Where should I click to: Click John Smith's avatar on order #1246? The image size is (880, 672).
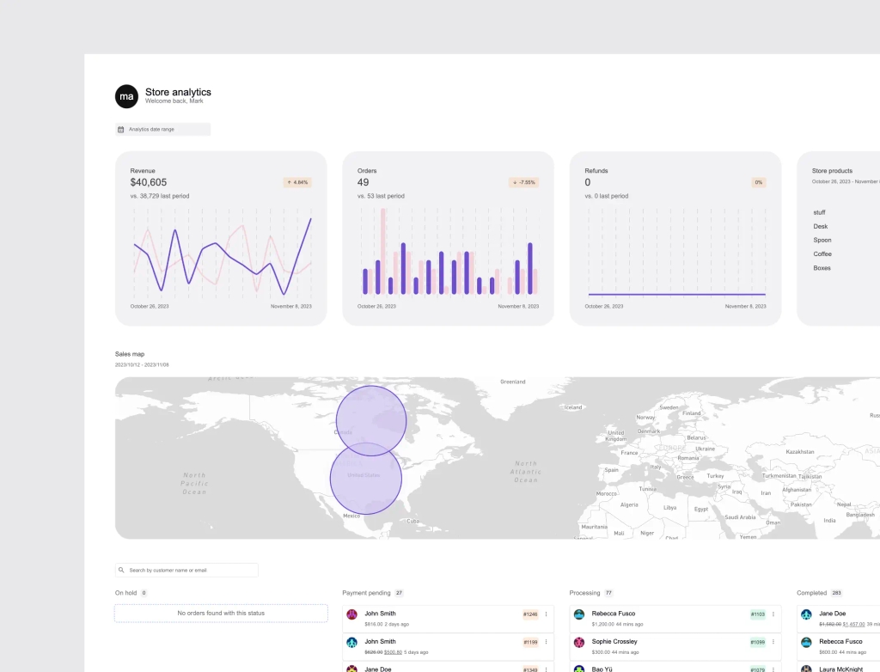click(x=351, y=614)
